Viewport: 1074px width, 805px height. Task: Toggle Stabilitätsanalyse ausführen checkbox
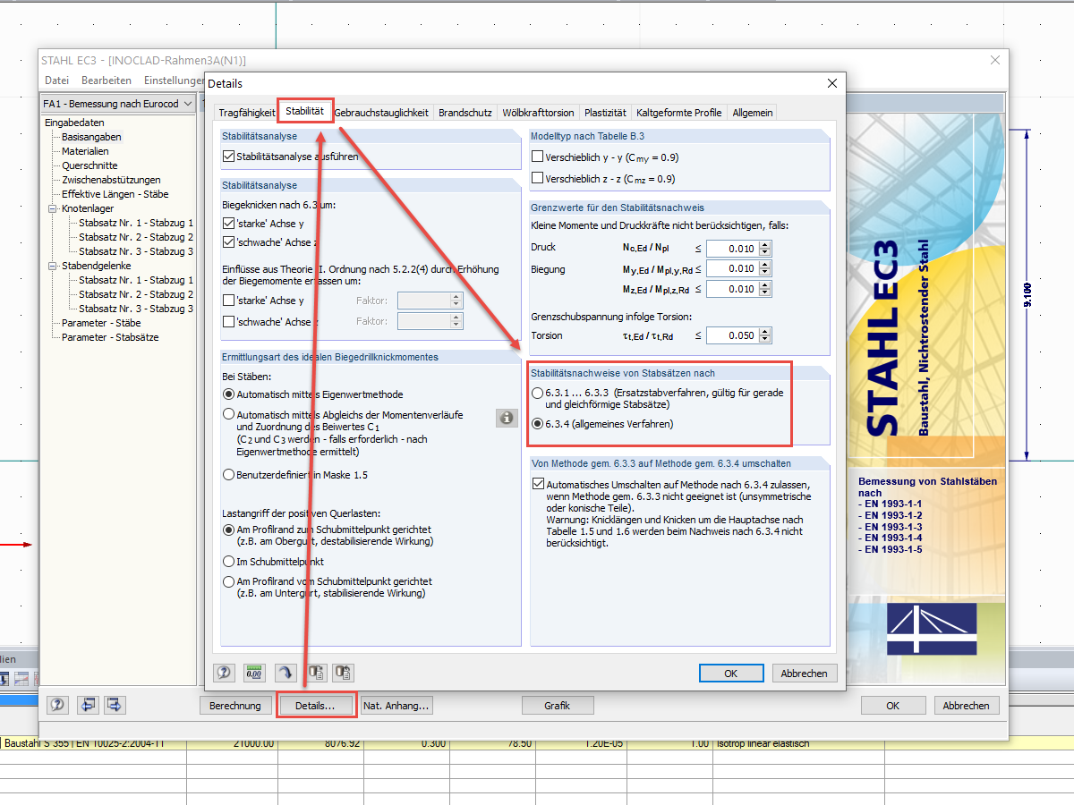[228, 156]
